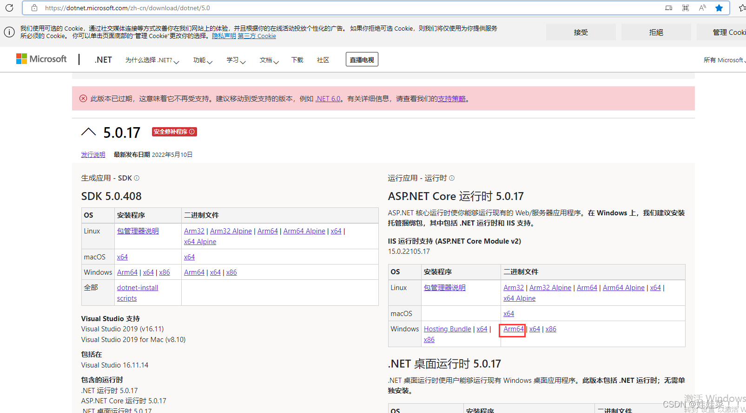Reject cookies with 拒绝 button
The height and width of the screenshot is (413, 746).
point(656,32)
